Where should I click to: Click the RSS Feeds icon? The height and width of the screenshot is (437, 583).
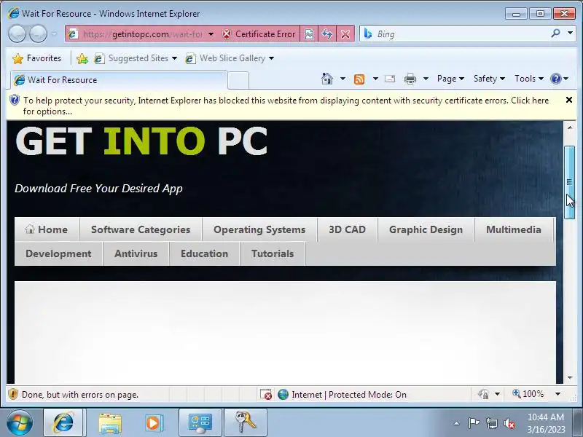(x=359, y=79)
